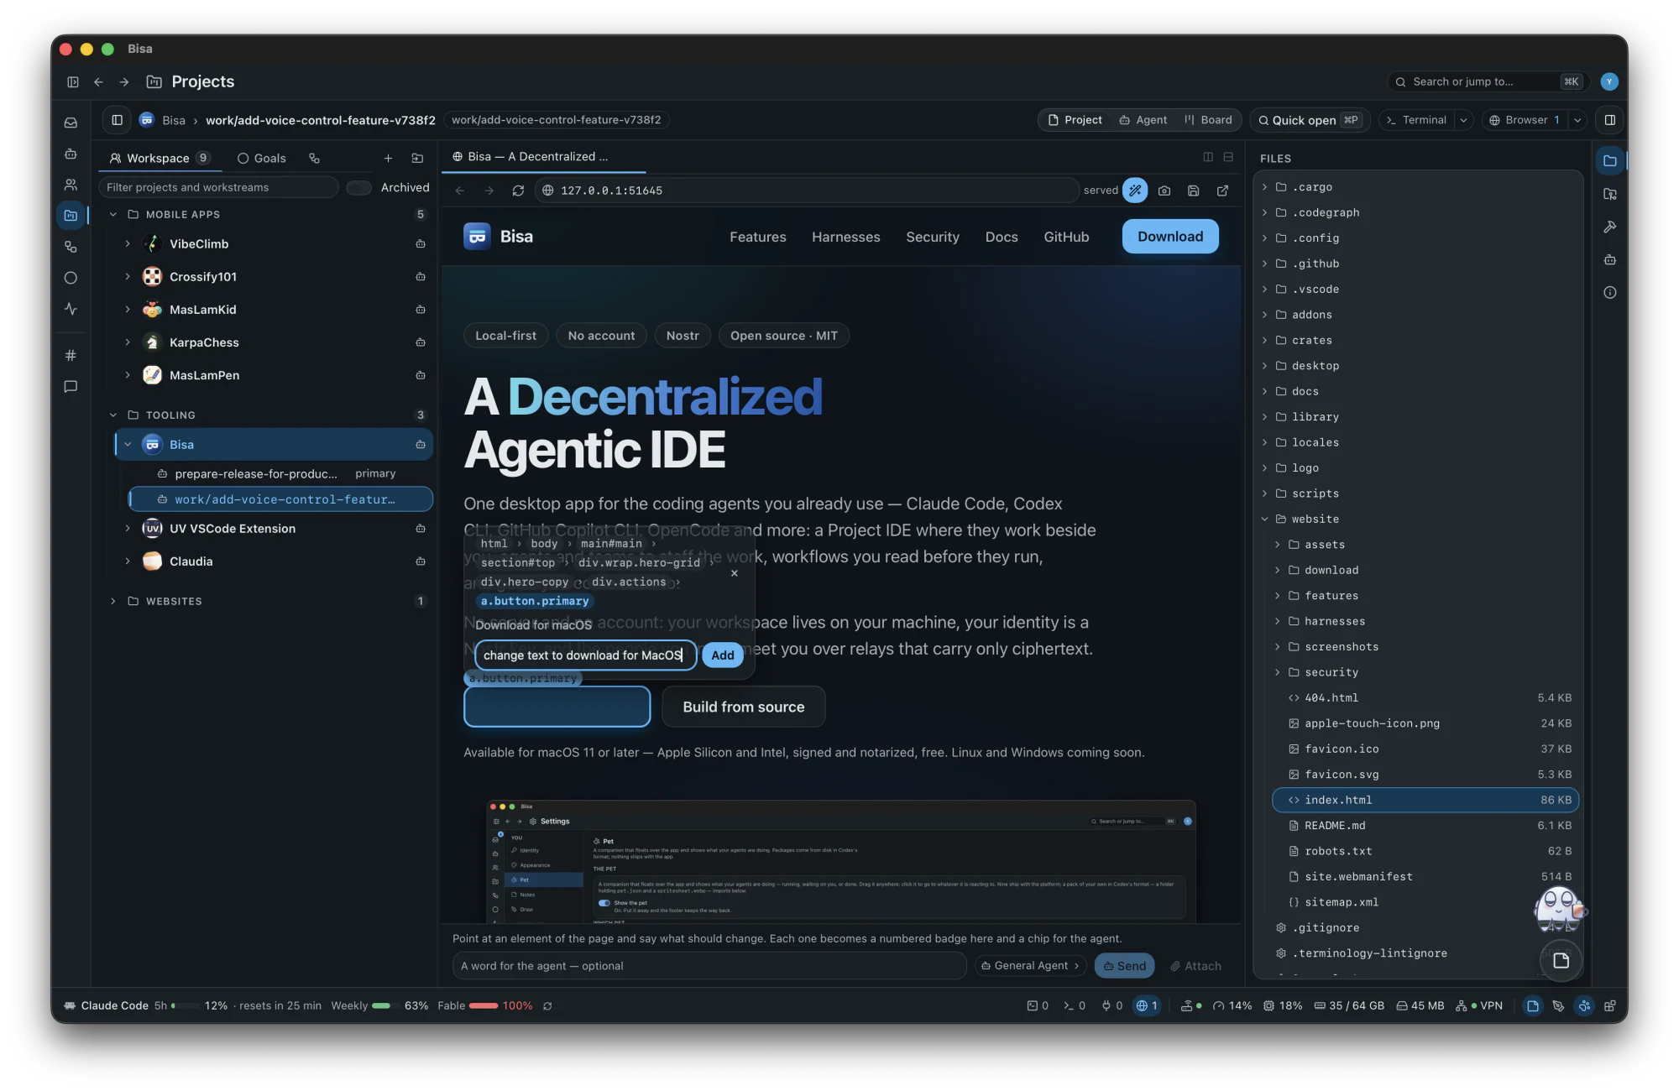Toggle the split view icon in browser tab bar
The height and width of the screenshot is (1091, 1679).
tap(1208, 157)
